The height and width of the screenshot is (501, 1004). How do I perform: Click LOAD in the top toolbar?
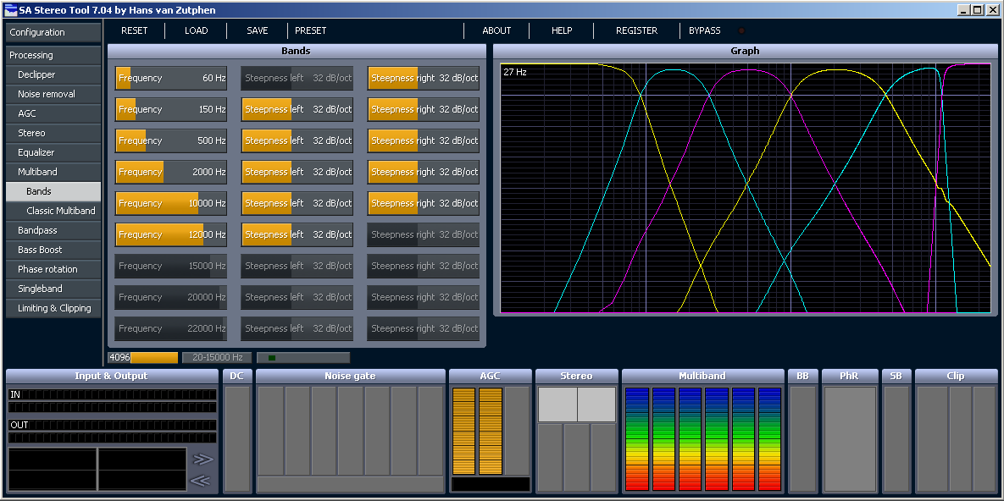[x=196, y=30]
